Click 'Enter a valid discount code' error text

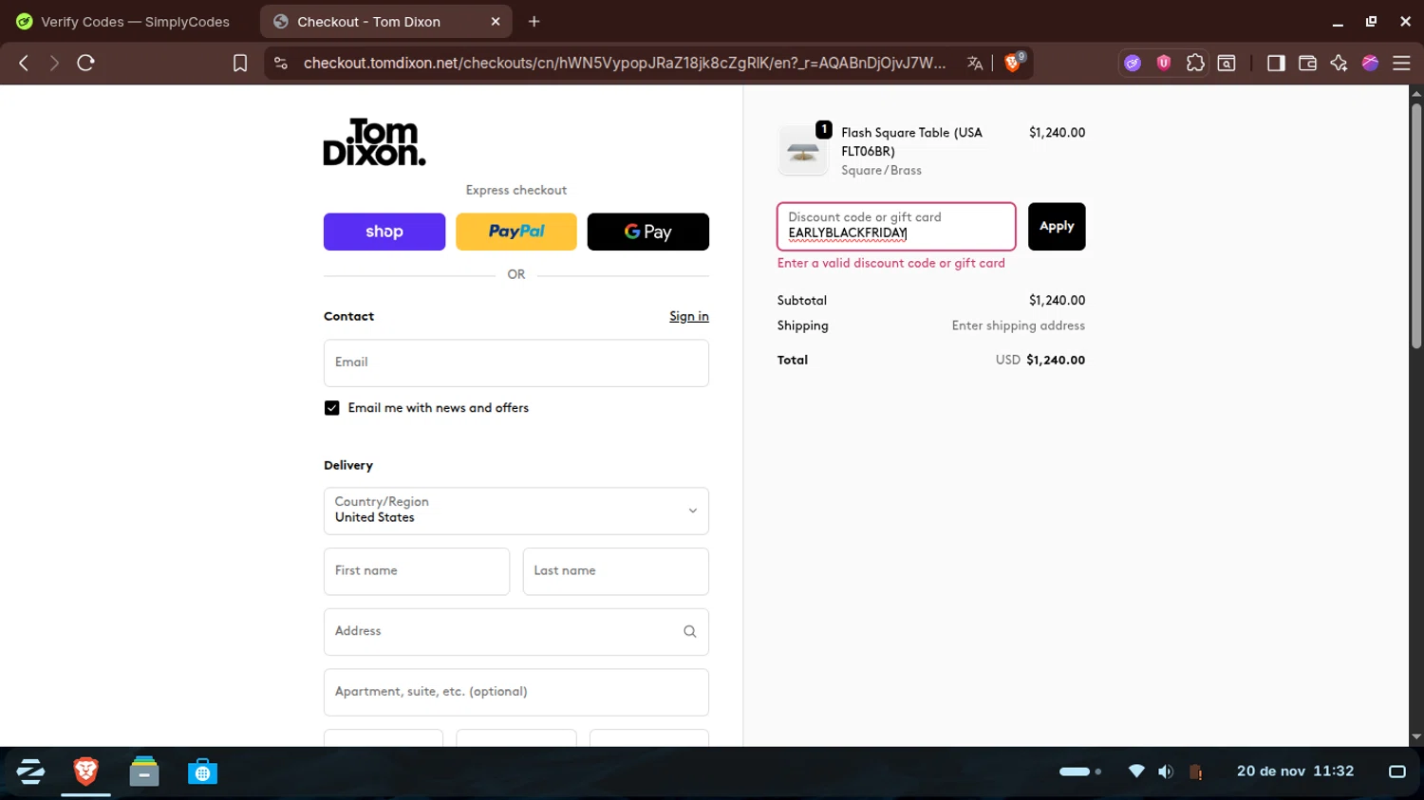click(x=890, y=263)
